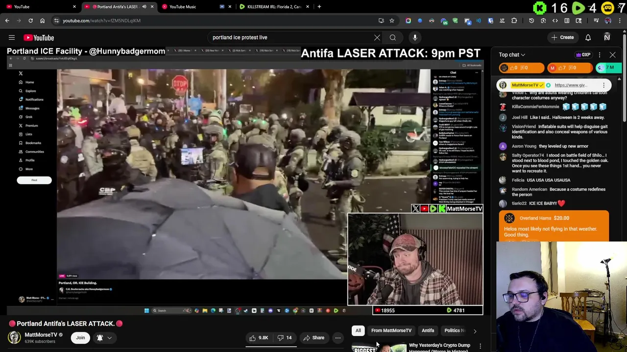This screenshot has width=627, height=352.
Task: Open the YouTube guide hamburger menu
Action: [12, 38]
